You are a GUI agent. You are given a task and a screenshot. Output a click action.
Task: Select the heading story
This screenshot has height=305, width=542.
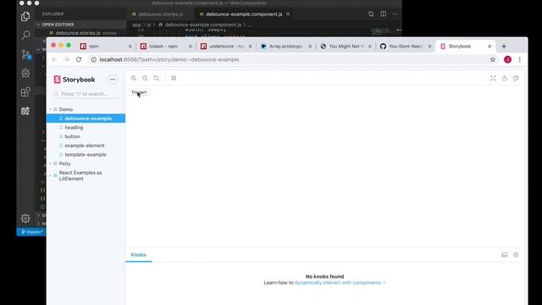click(74, 127)
